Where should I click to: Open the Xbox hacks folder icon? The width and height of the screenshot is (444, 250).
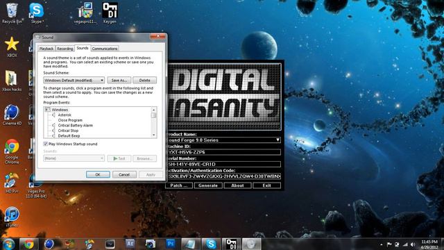[x=12, y=81]
